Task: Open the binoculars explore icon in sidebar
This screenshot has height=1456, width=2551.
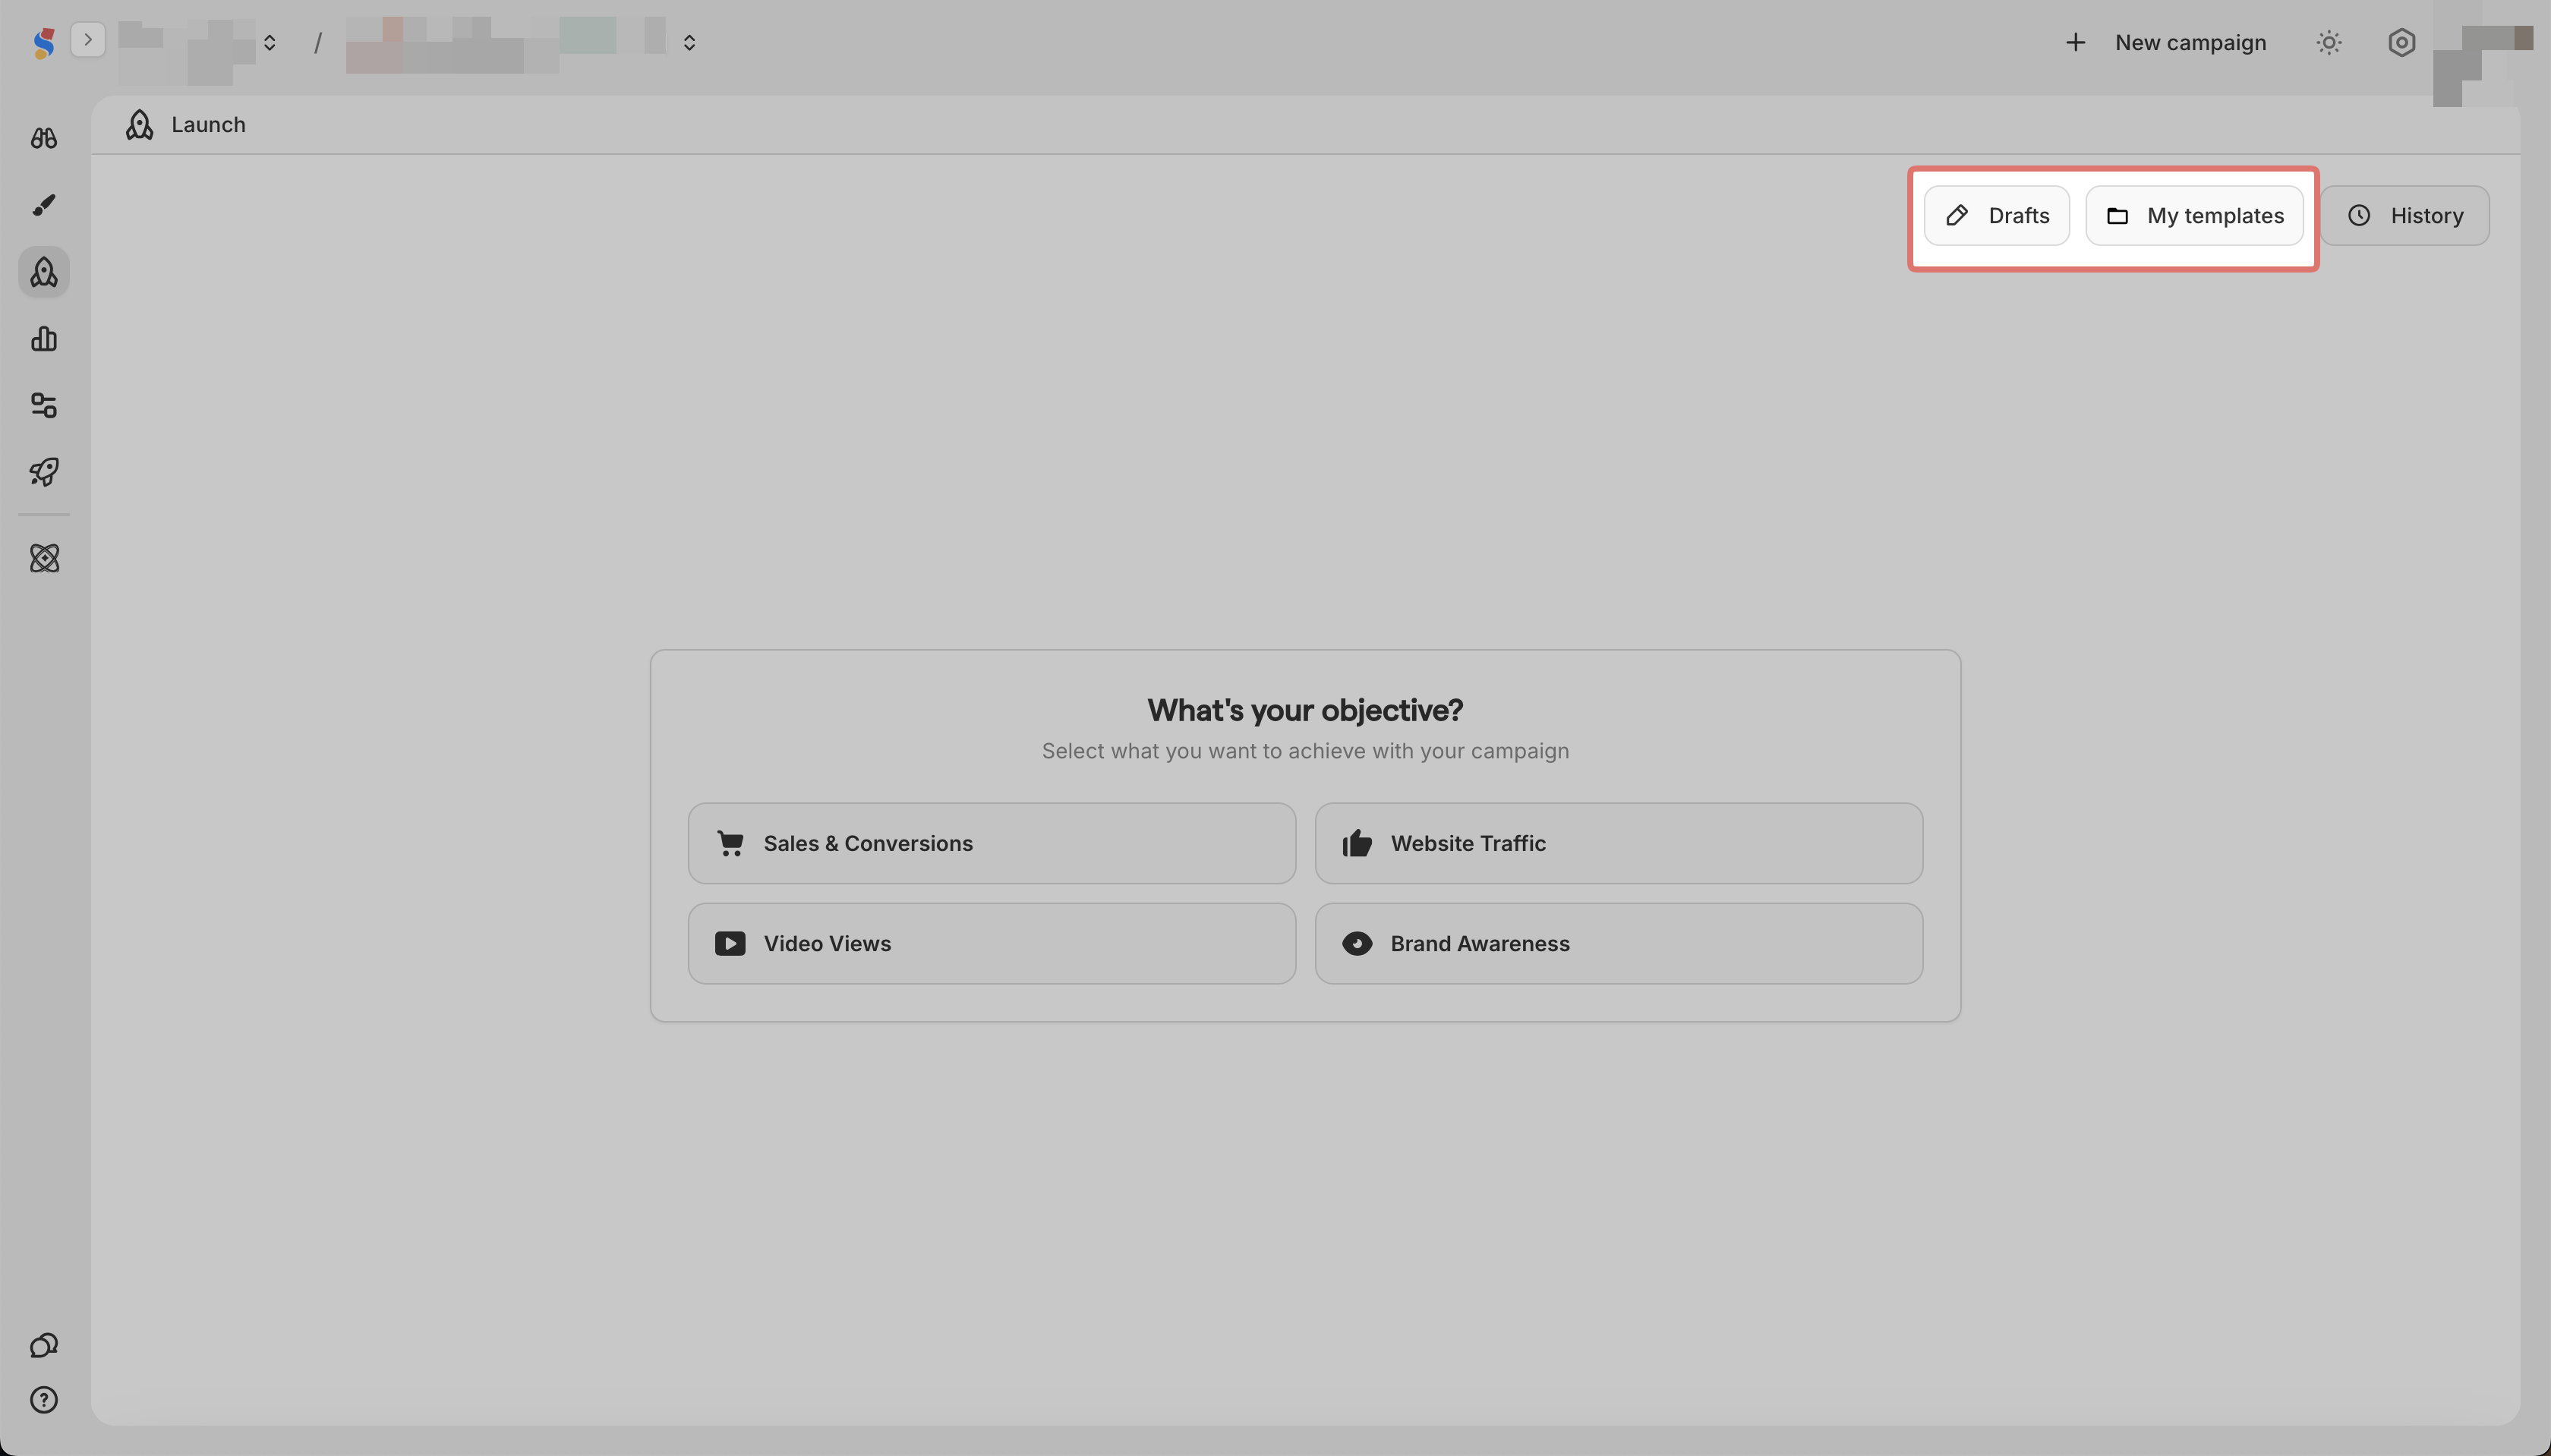Action: click(44, 138)
